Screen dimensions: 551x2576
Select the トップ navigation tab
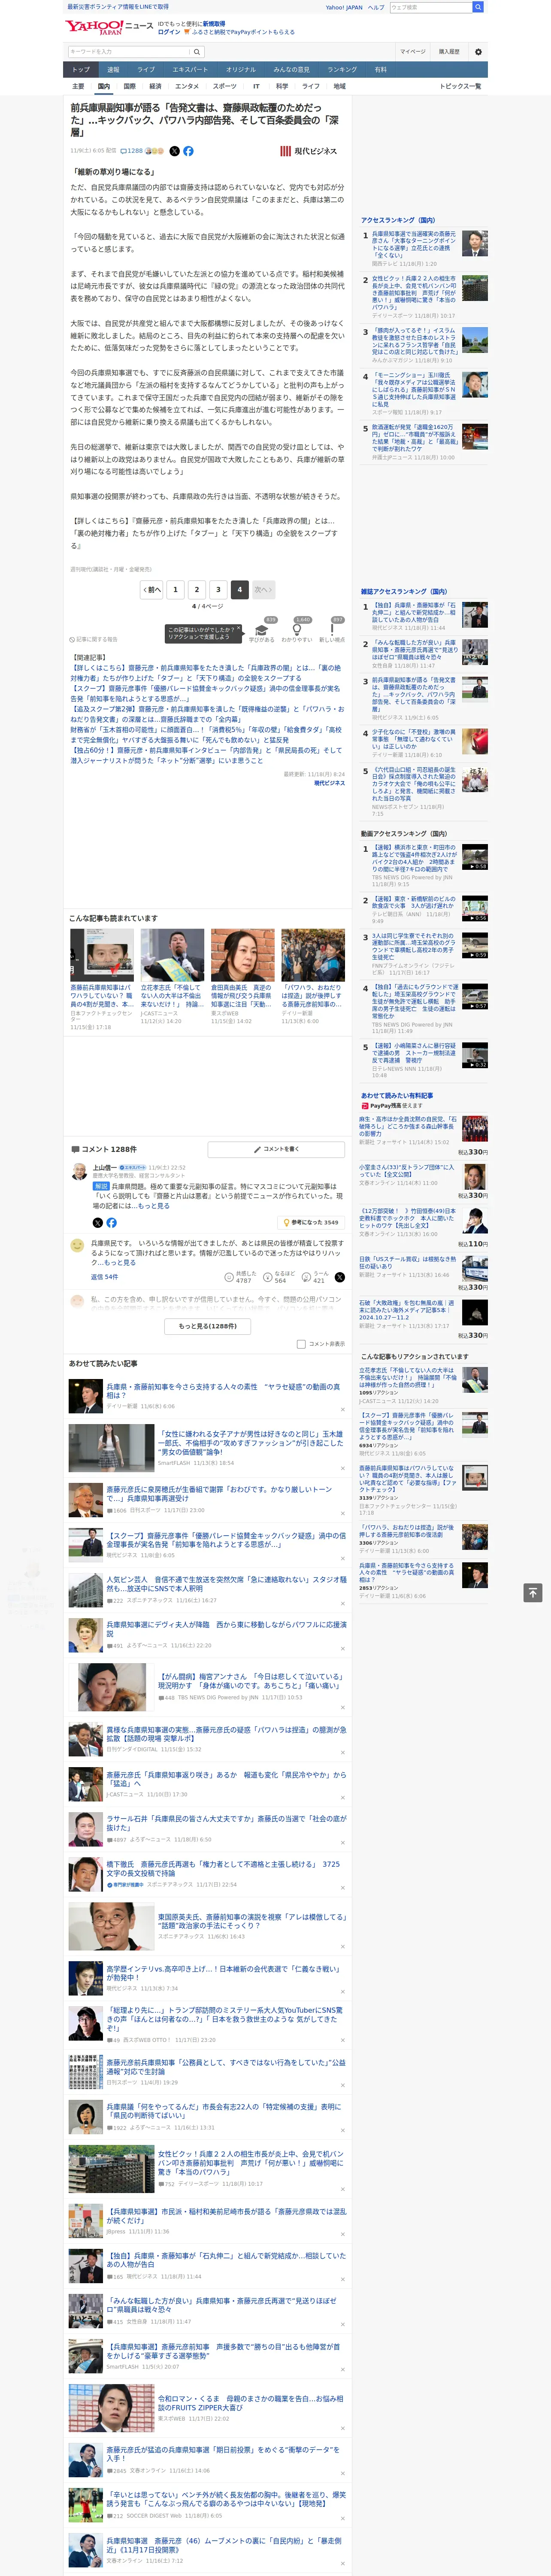coord(81,70)
